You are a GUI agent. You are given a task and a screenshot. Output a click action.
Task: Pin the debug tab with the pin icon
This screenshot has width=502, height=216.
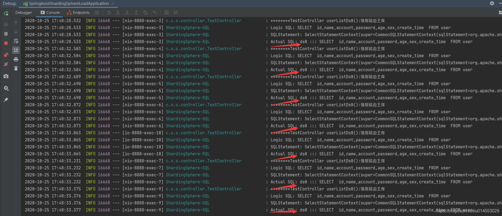pyautogui.click(x=6, y=100)
